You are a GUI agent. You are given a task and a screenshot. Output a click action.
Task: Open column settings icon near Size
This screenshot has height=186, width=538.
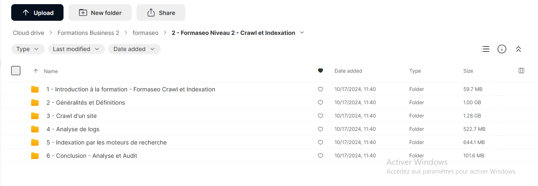click(x=521, y=71)
